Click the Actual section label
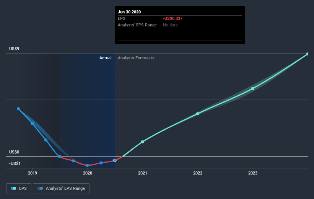This screenshot has height=199, width=314. coord(105,58)
